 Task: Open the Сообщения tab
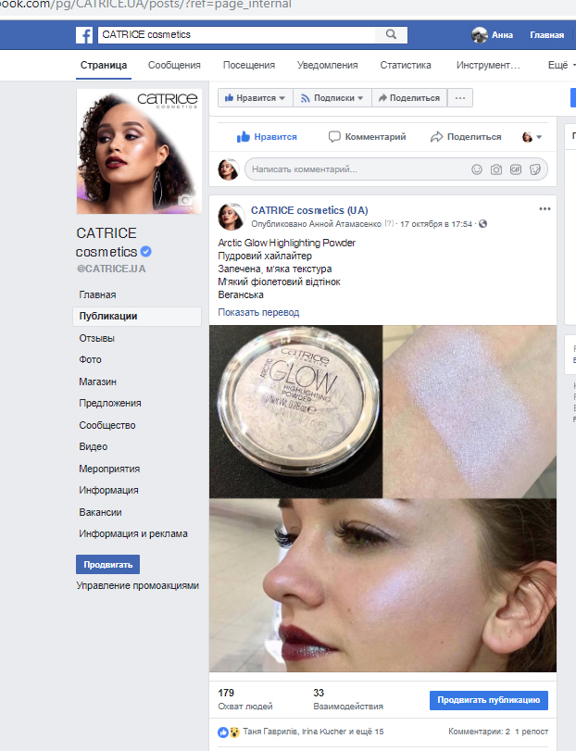point(174,65)
